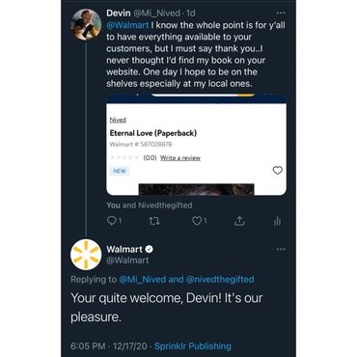The width and height of the screenshot is (357, 357).
Task: Open @Walmart mention in Devin's tweet
Action: tap(127, 25)
